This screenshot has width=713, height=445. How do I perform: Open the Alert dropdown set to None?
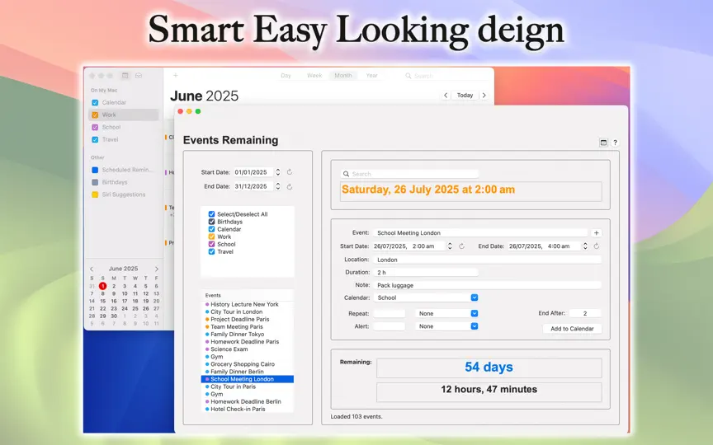[x=446, y=326]
